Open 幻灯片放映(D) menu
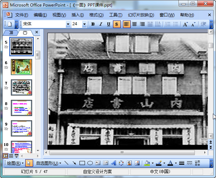Image resolution: width=216 pixels, height=178 pixels. coord(141,15)
